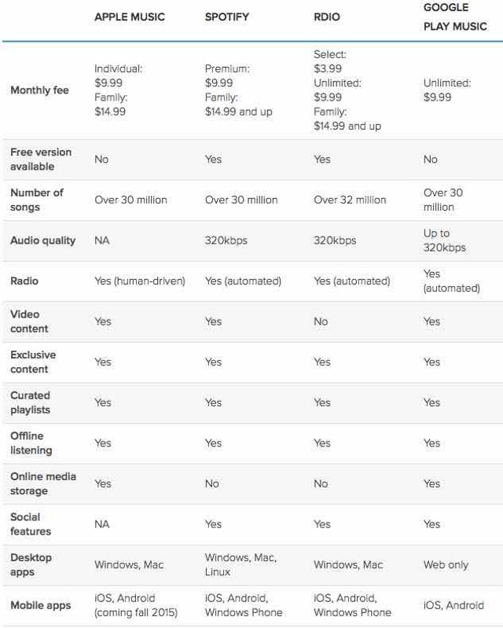Select the Desktop apps row label

tap(31, 564)
